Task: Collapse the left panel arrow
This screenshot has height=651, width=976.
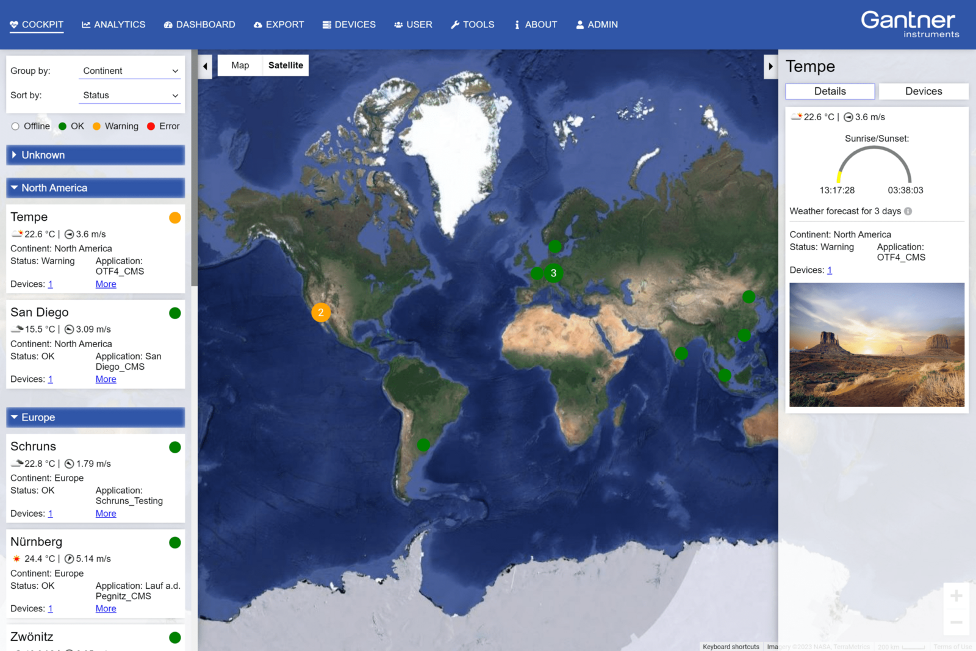Action: pos(205,66)
